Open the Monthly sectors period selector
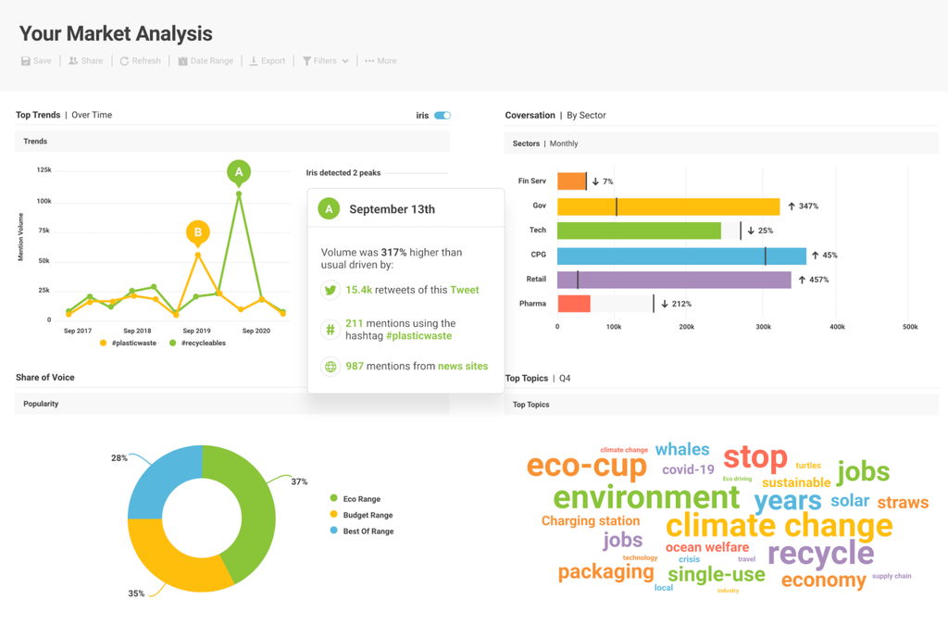 tap(564, 144)
